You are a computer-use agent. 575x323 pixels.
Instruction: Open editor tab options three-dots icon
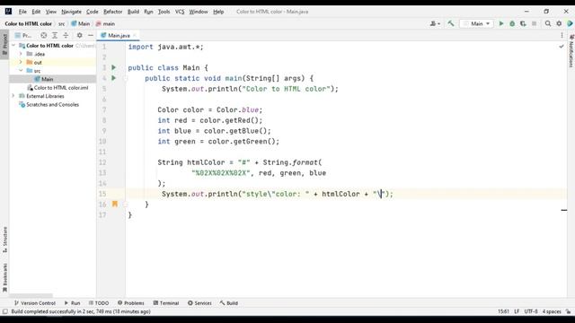pos(562,35)
